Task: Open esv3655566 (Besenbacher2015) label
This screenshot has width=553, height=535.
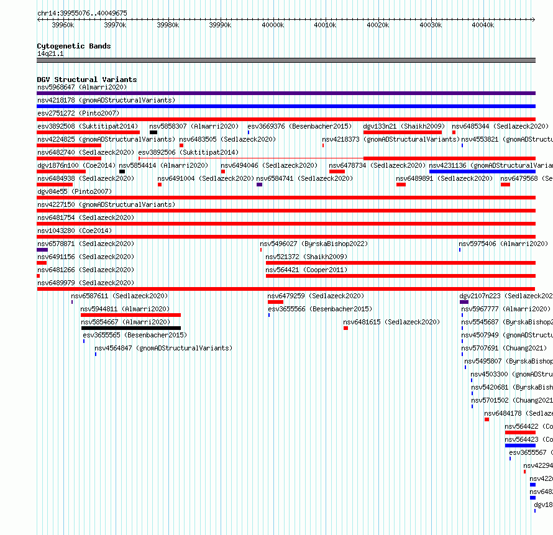Action: pyautogui.click(x=320, y=309)
